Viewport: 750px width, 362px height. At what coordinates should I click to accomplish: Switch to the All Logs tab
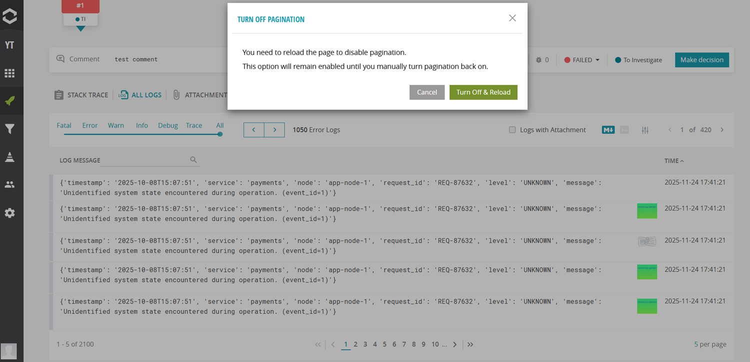(x=140, y=94)
